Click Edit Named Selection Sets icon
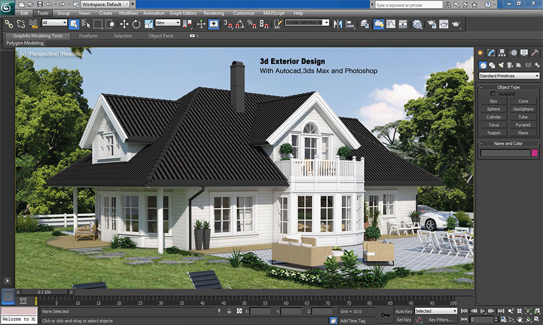543x325 pixels. coord(277,24)
